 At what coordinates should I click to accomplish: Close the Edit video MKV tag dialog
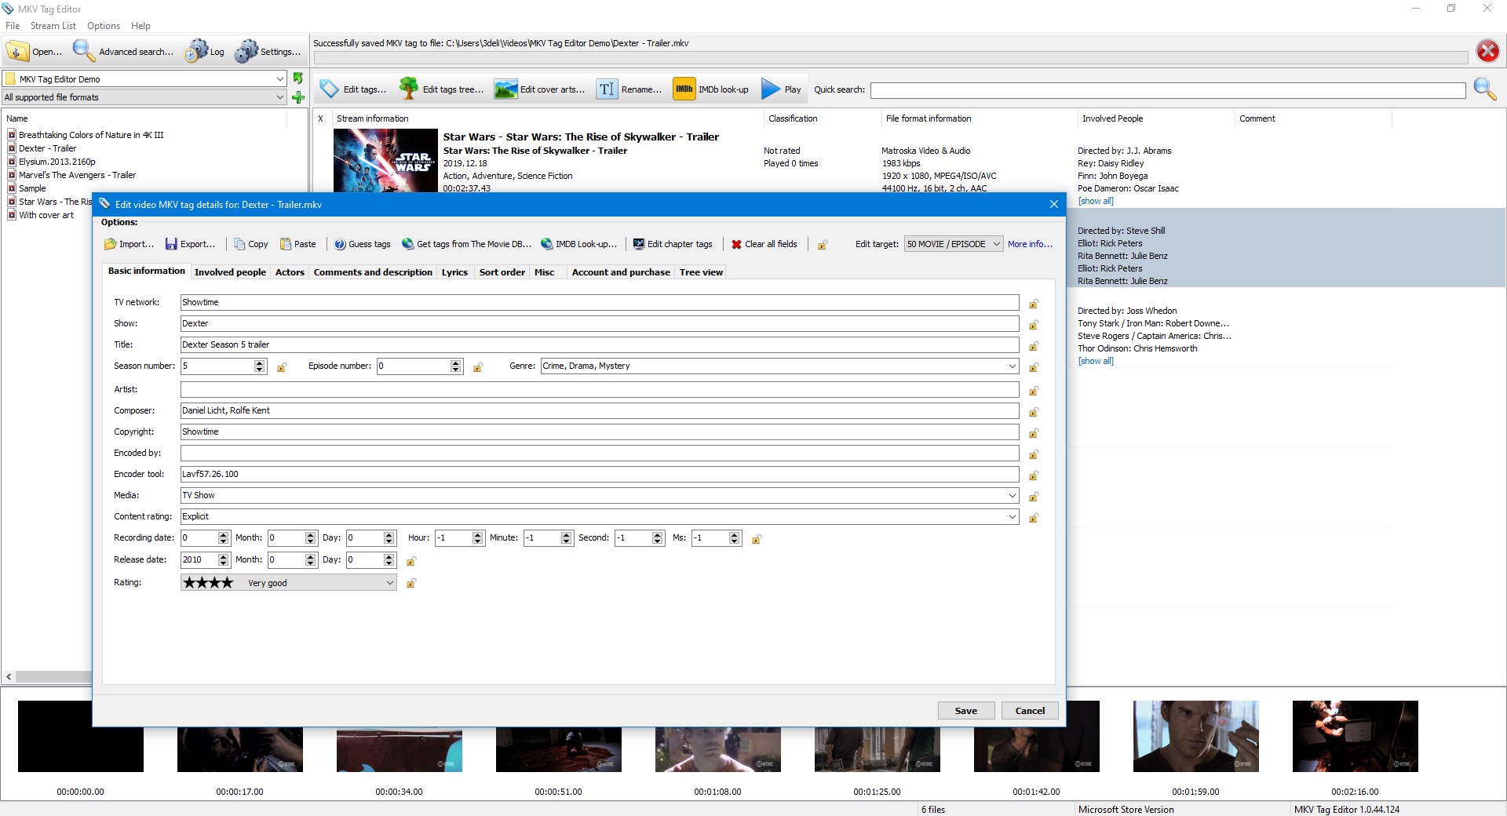click(x=1053, y=204)
